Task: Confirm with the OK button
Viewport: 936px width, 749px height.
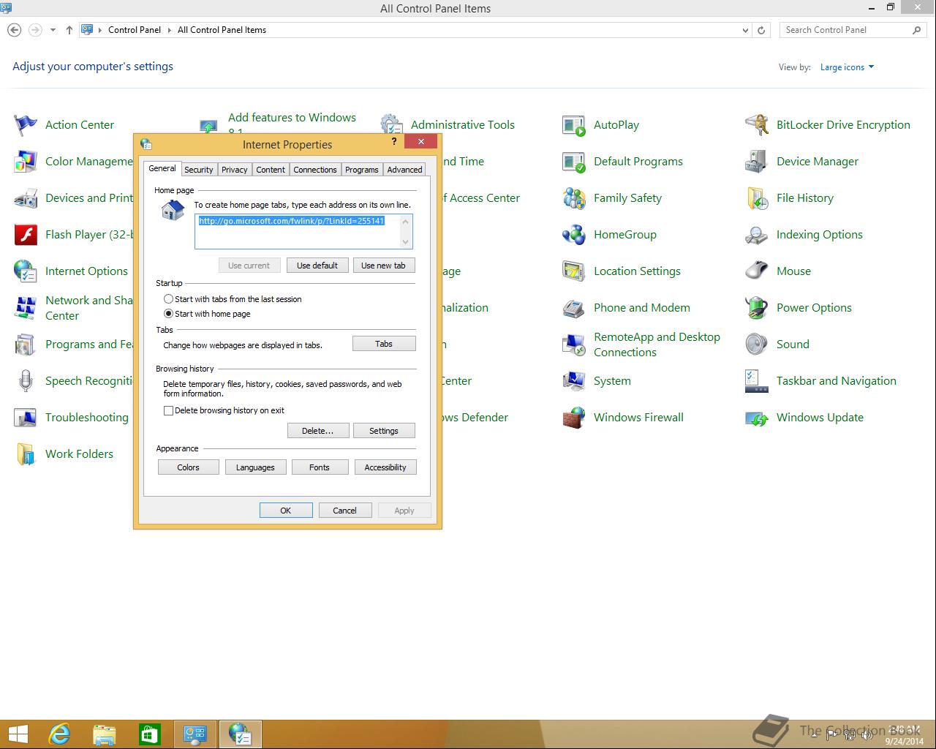Action: [x=286, y=511]
